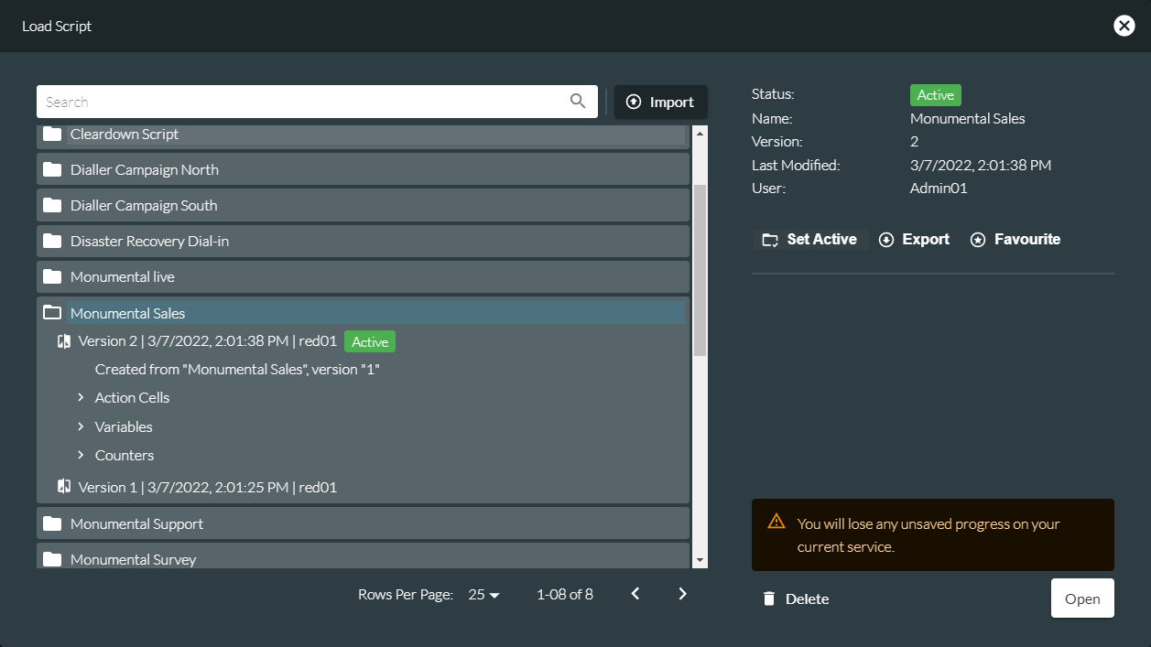The width and height of the screenshot is (1151, 647).
Task: Click the Last Modified date value
Action: (x=981, y=166)
